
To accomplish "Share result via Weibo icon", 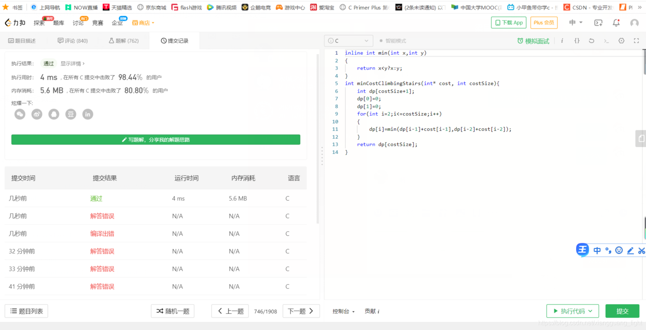I will [x=37, y=114].
